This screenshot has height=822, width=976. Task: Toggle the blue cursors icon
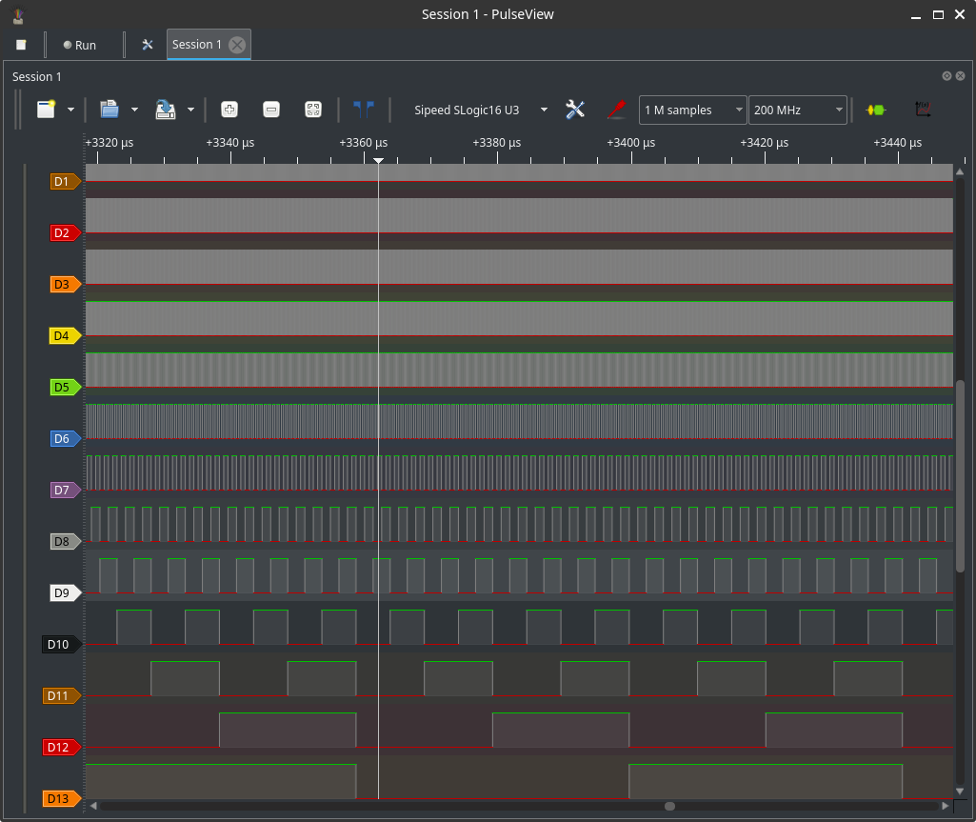pyautogui.click(x=364, y=110)
